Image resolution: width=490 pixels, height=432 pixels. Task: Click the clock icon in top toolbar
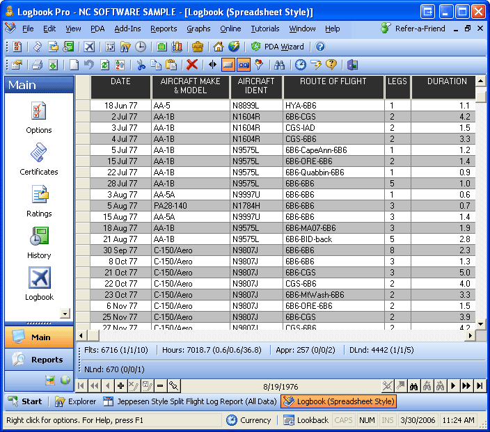(x=141, y=47)
